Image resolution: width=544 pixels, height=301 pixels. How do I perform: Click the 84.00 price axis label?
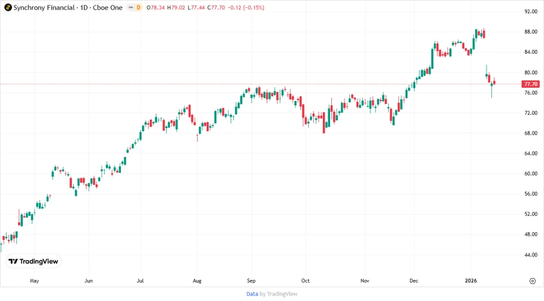pyautogui.click(x=531, y=52)
